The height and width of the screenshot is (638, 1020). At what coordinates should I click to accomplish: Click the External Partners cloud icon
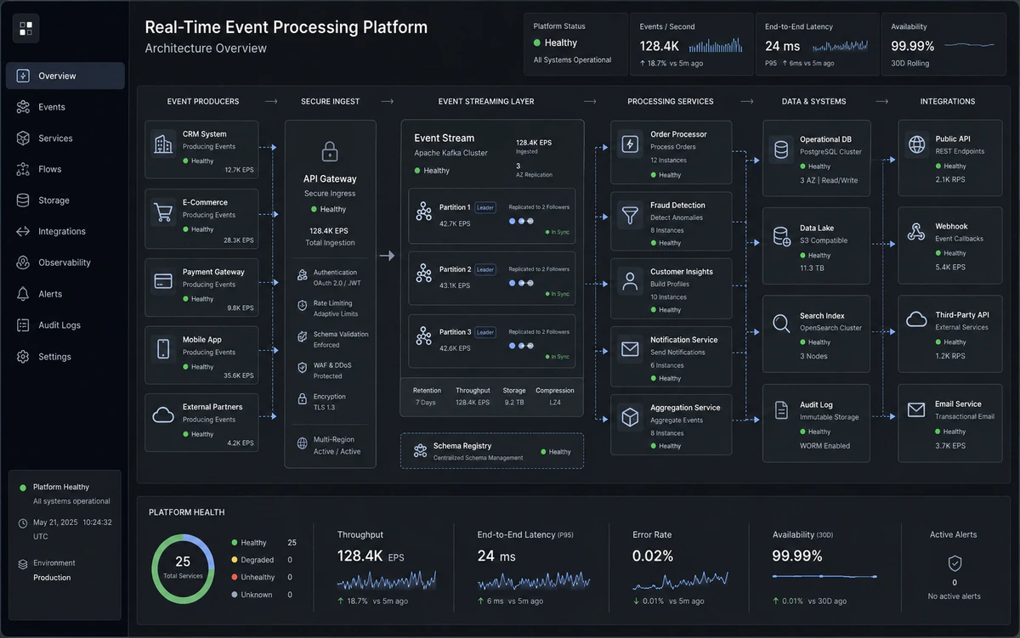coord(163,416)
